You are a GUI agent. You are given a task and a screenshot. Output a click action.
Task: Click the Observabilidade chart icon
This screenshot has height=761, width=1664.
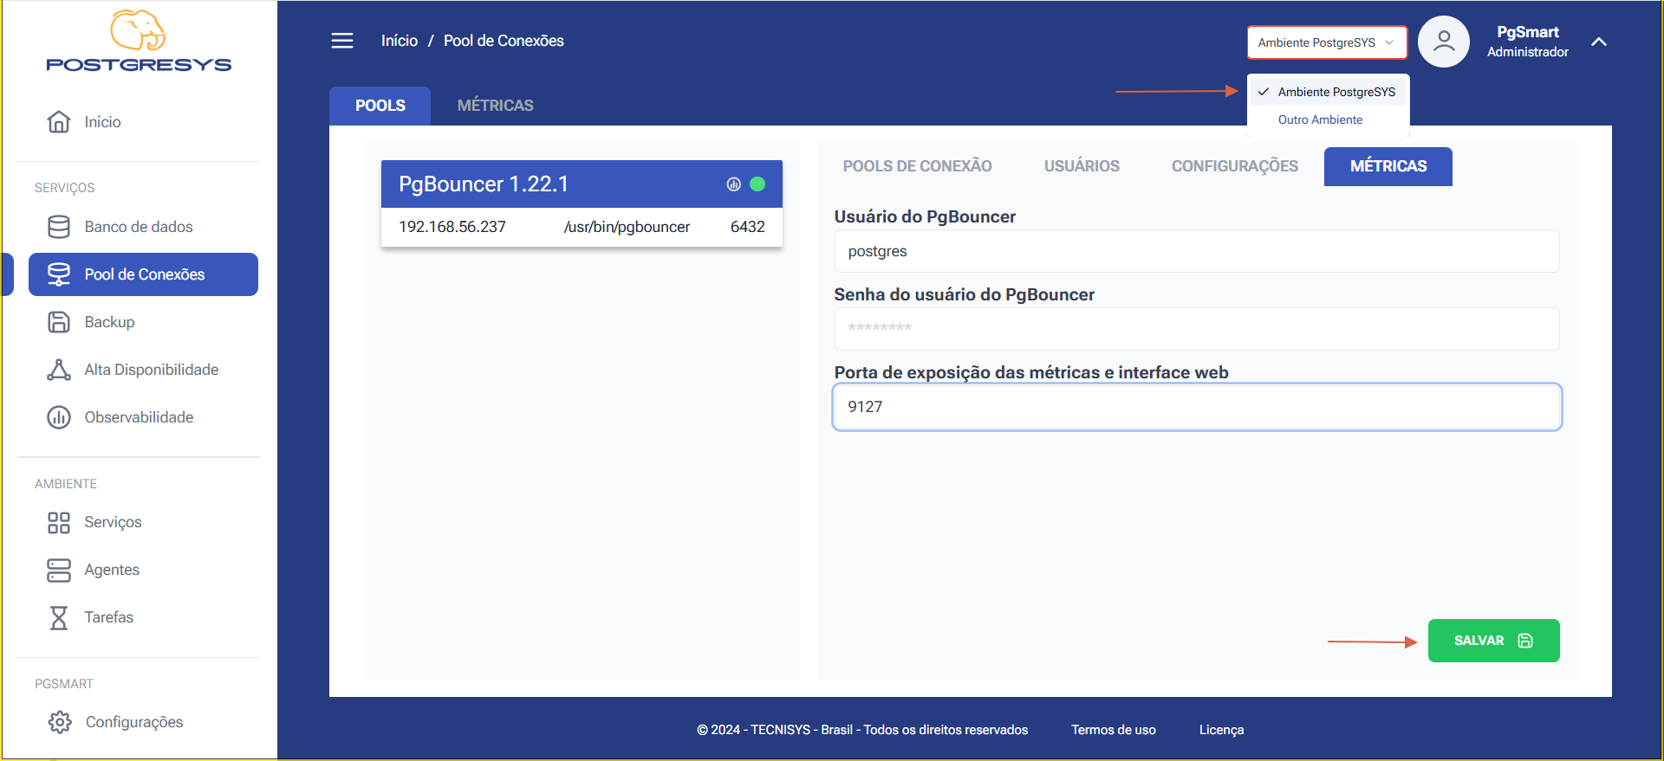pos(59,417)
